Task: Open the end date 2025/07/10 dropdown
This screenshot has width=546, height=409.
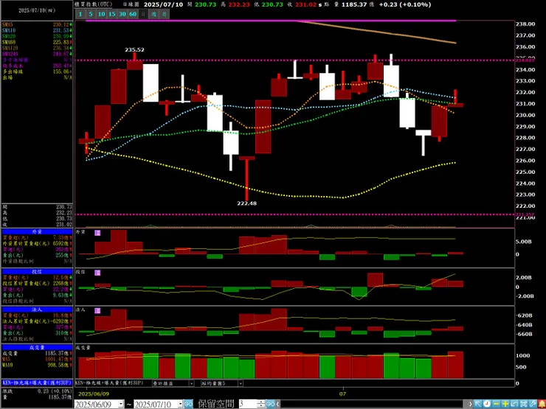Action: [x=180, y=404]
